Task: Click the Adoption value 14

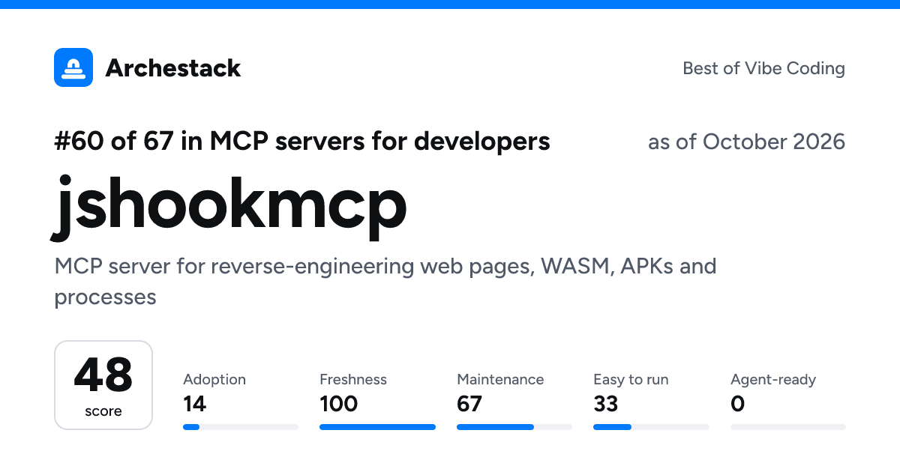Action: [194, 405]
